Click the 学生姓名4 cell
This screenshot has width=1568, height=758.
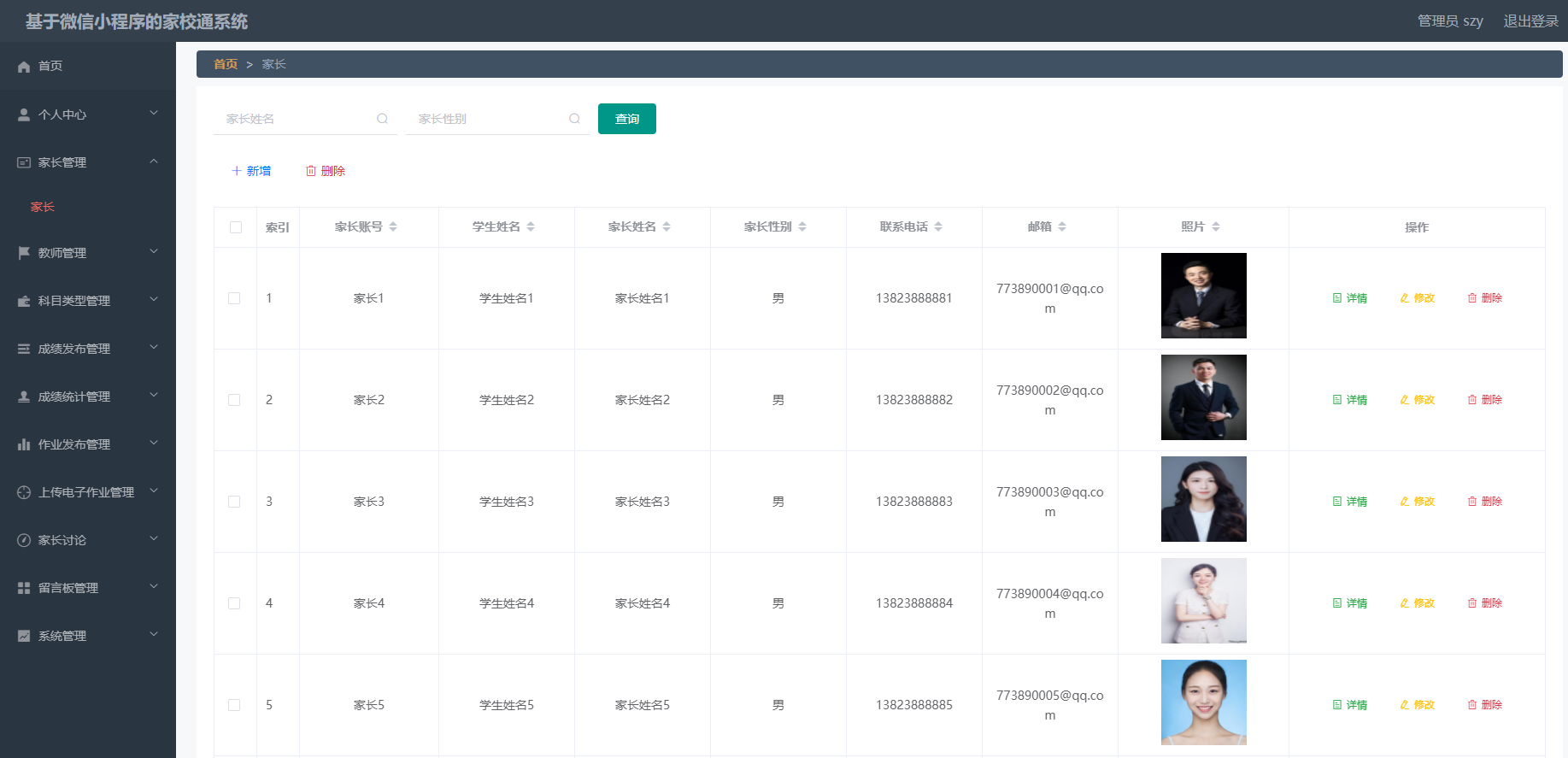point(507,603)
